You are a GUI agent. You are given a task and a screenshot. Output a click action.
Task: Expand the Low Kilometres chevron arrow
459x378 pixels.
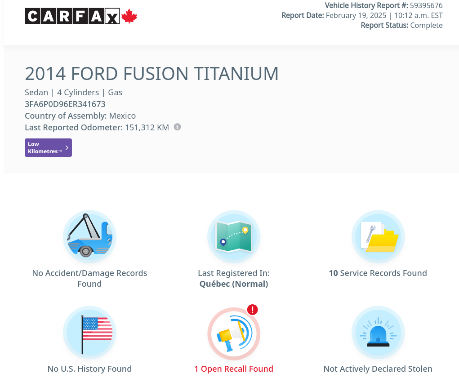pos(67,147)
